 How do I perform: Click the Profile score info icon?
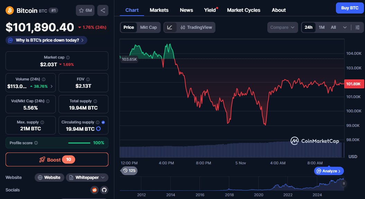click(36, 143)
